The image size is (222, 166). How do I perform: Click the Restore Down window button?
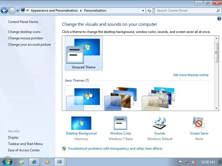point(208,3)
